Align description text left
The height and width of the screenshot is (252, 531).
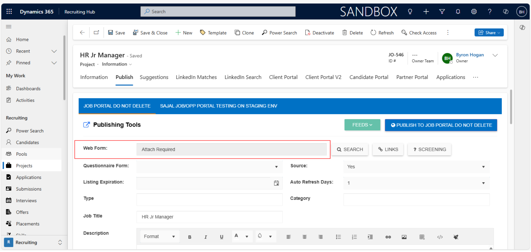coord(288,237)
